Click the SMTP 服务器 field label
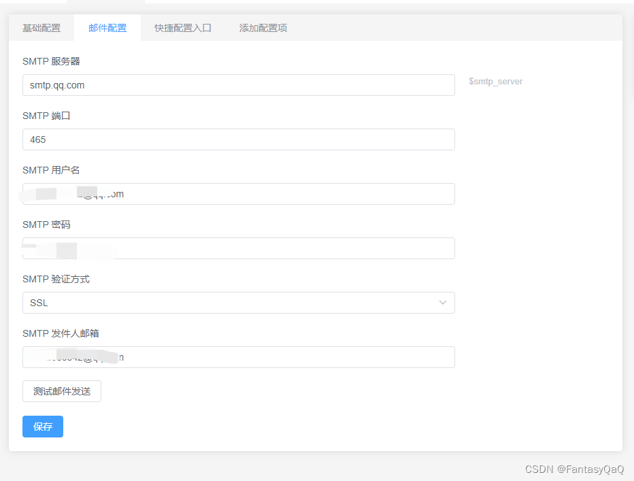 tap(50, 61)
